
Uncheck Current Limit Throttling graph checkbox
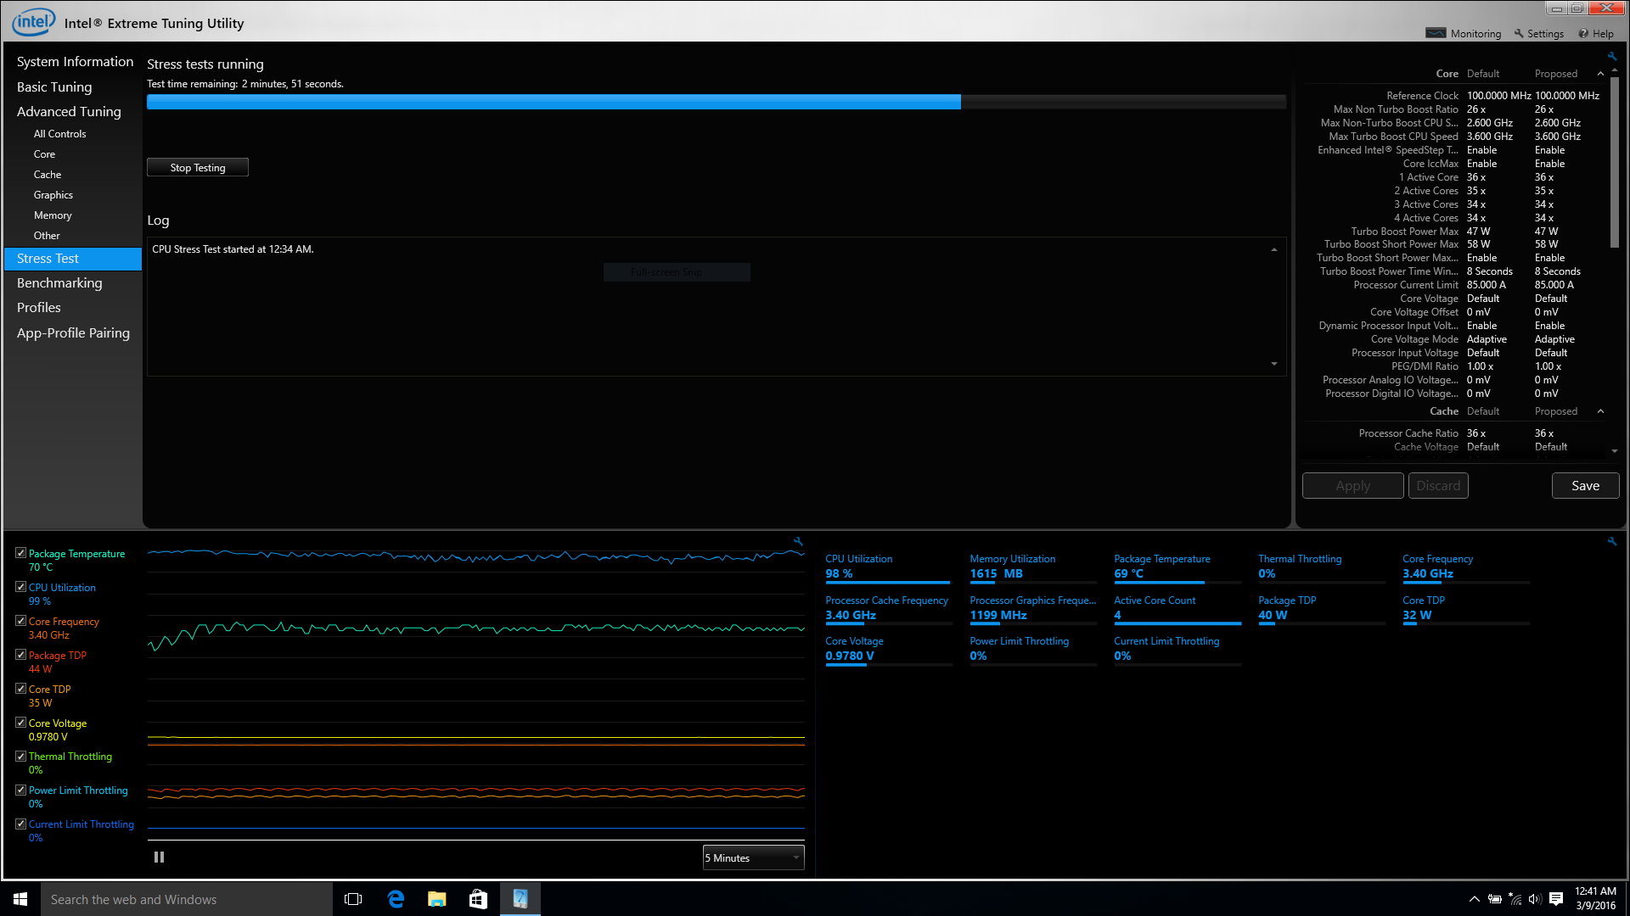point(20,824)
